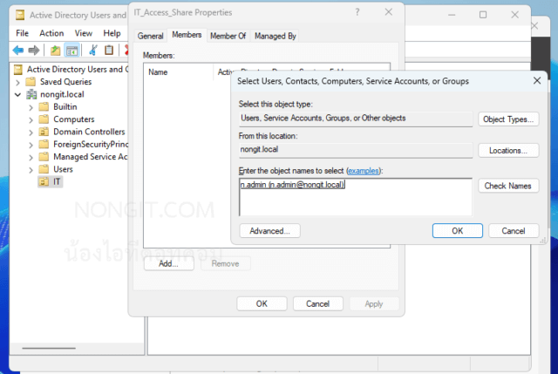Open the examples link

click(x=364, y=171)
